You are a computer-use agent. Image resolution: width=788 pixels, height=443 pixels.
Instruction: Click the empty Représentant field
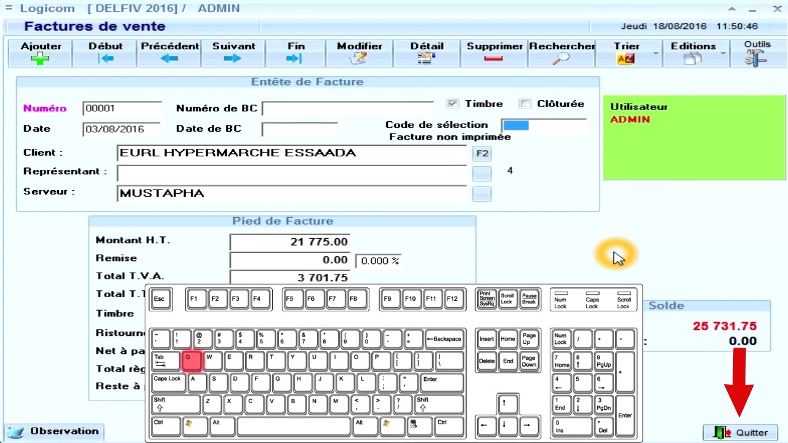292,174
